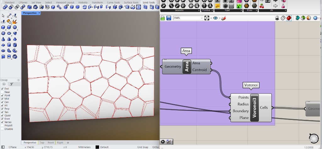Viewport: 322px width, 149px height.
Task: Switch to the Curve Tools toolbar tab
Action: click(113, 3)
